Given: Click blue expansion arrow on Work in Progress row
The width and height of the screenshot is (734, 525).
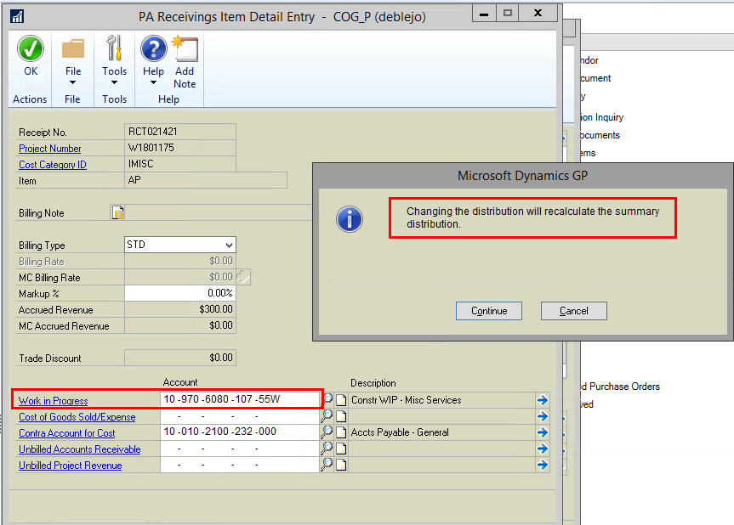Looking at the screenshot, I should click(542, 400).
